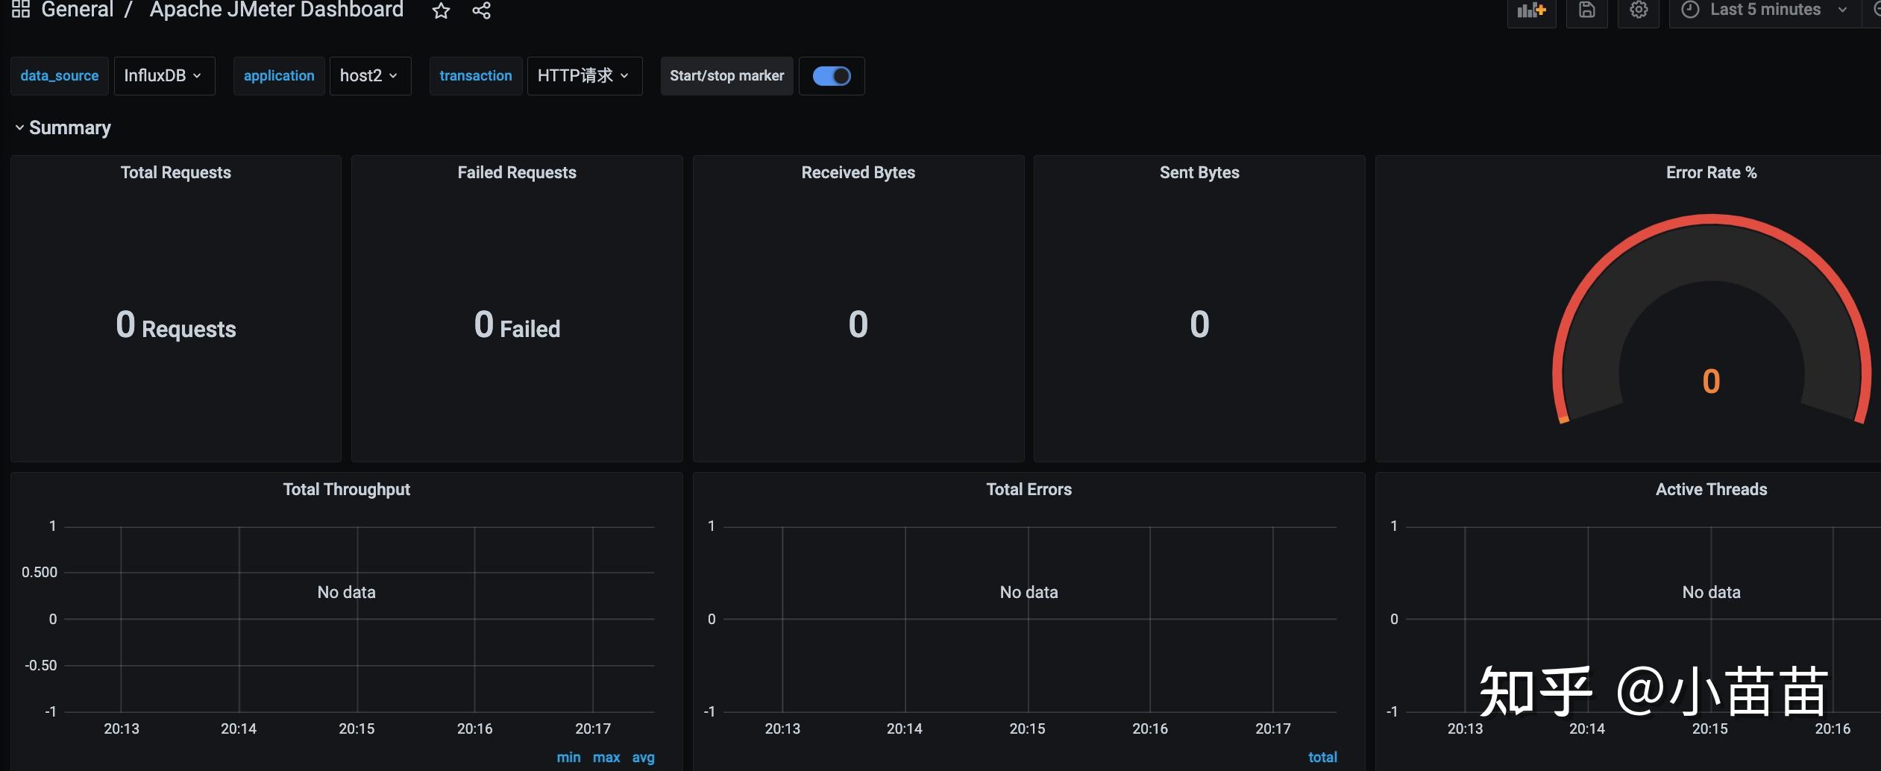This screenshot has width=1881, height=771.
Task: Star the Apache JMeter Dashboard
Action: point(441,10)
